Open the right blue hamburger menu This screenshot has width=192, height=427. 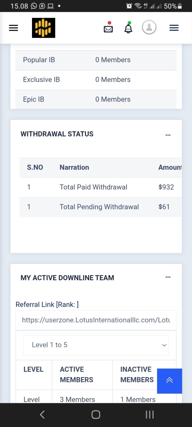[174, 28]
